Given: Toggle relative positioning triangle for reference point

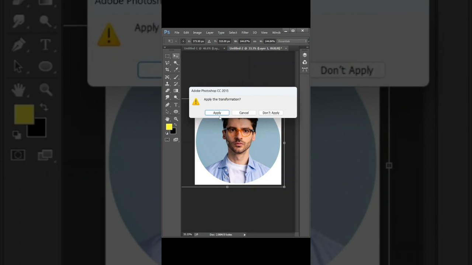Looking at the screenshot, I should (209, 41).
